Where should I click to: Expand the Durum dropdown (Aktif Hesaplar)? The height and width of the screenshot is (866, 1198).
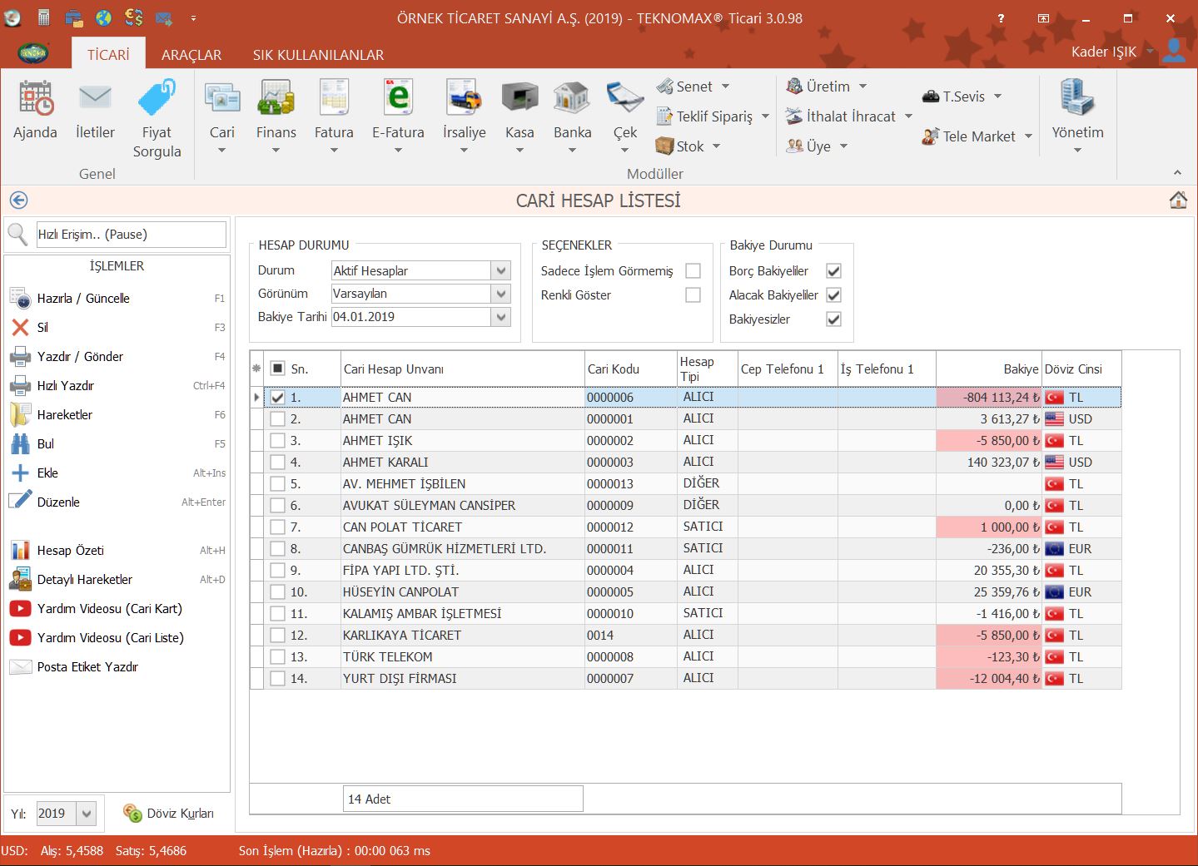pyautogui.click(x=500, y=271)
